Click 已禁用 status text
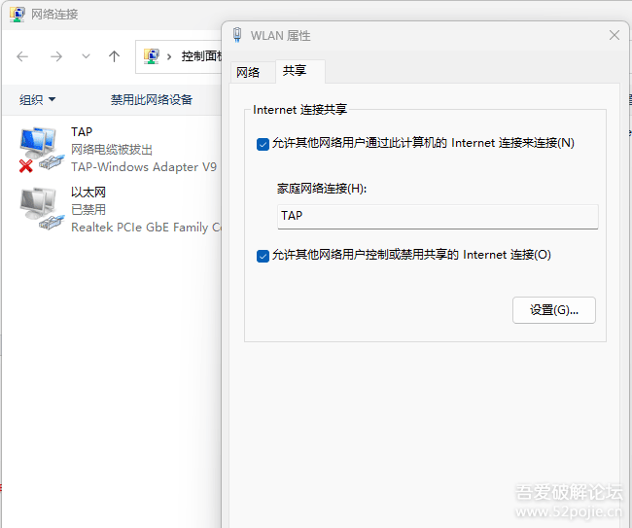The image size is (632, 528). point(88,210)
